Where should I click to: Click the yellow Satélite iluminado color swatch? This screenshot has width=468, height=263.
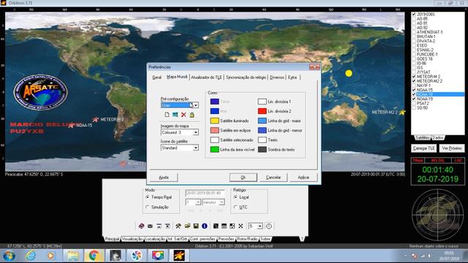pos(214,121)
